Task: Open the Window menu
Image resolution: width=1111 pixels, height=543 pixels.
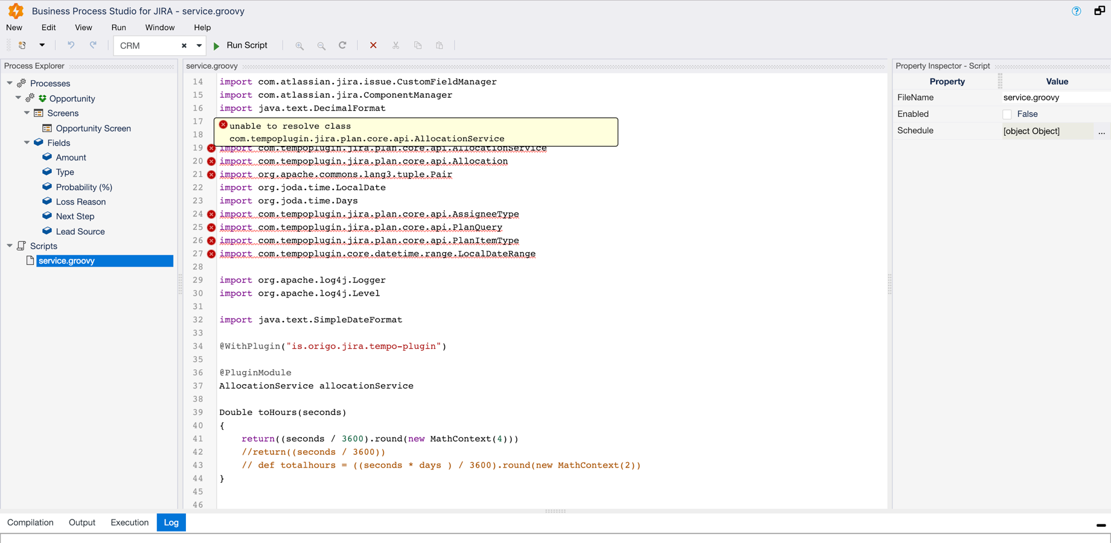Action: coord(159,27)
